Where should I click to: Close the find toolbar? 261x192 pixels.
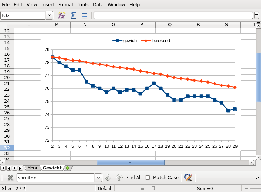10,178
